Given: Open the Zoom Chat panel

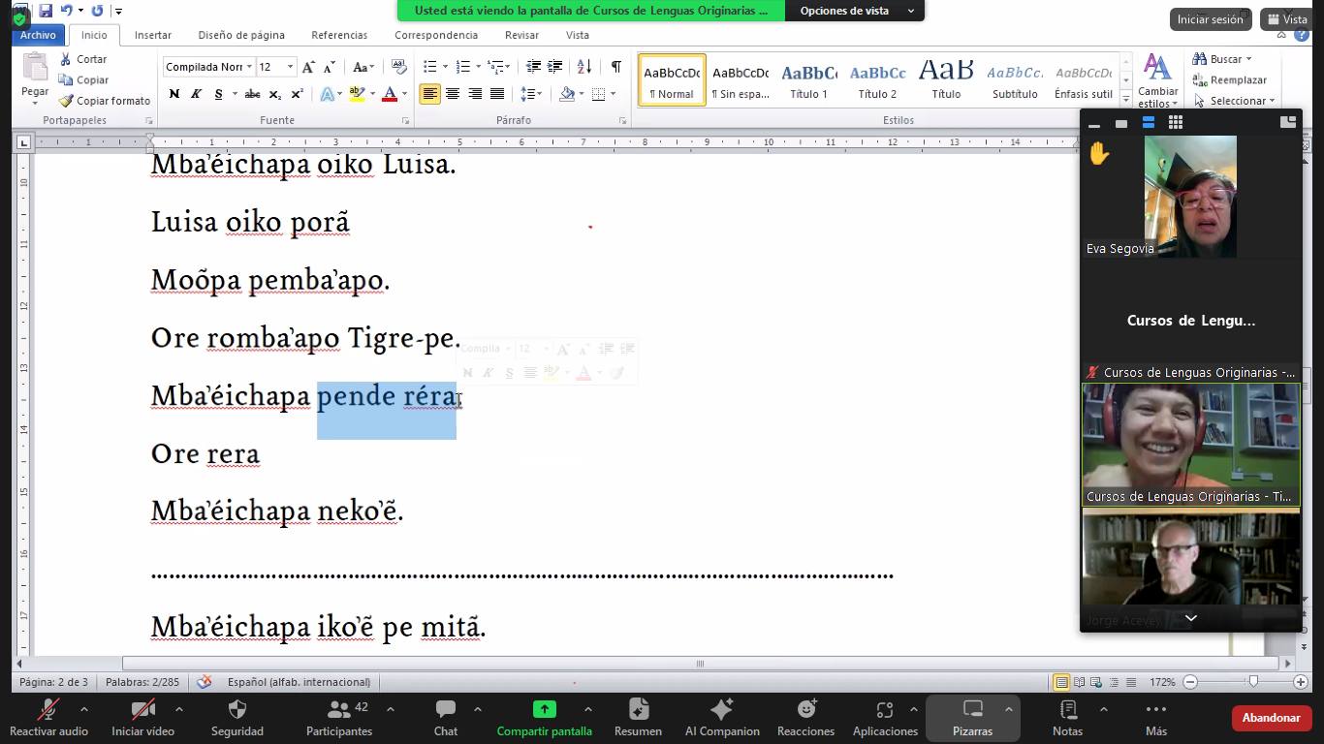Looking at the screenshot, I should click(x=446, y=710).
